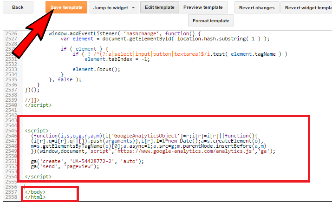Click the Back button
This screenshot has width=332, height=203.
pyautogui.click(x=18, y=7)
